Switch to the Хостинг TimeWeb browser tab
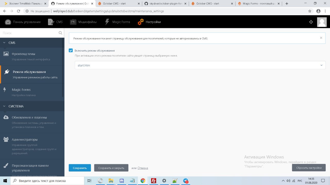Viewport: 330px width, 185px height. [25, 4]
